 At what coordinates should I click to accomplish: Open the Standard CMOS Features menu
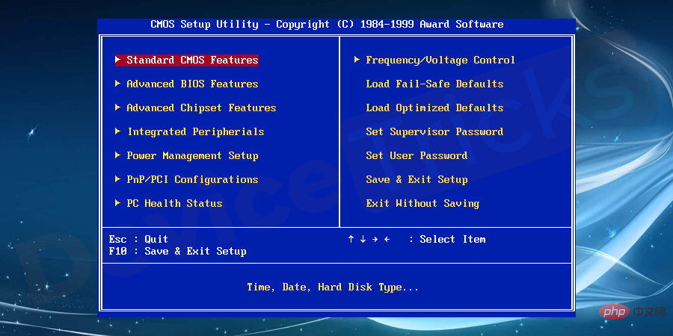pos(192,60)
